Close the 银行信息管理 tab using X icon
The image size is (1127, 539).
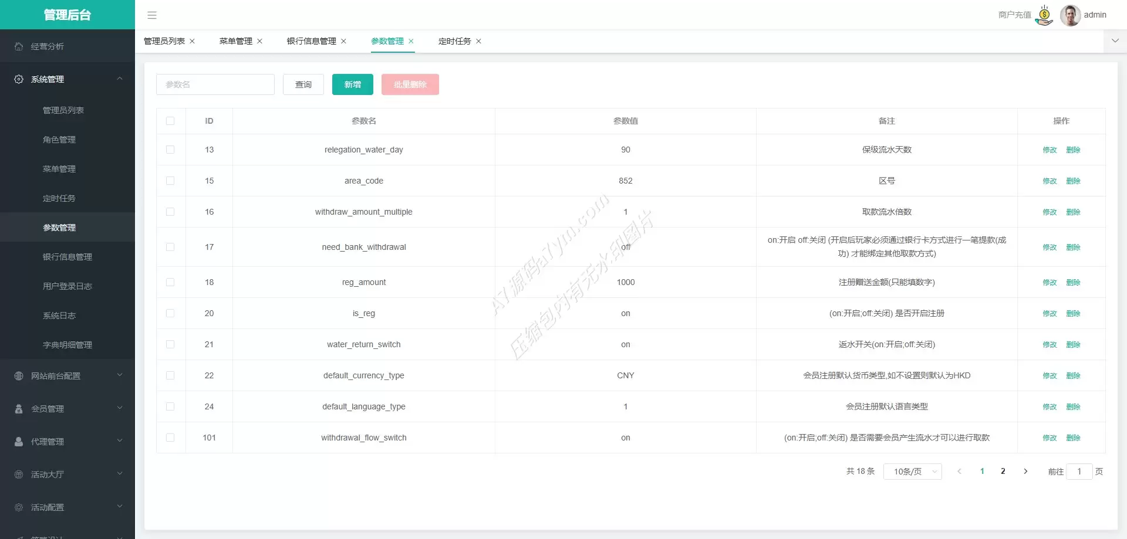(x=343, y=41)
